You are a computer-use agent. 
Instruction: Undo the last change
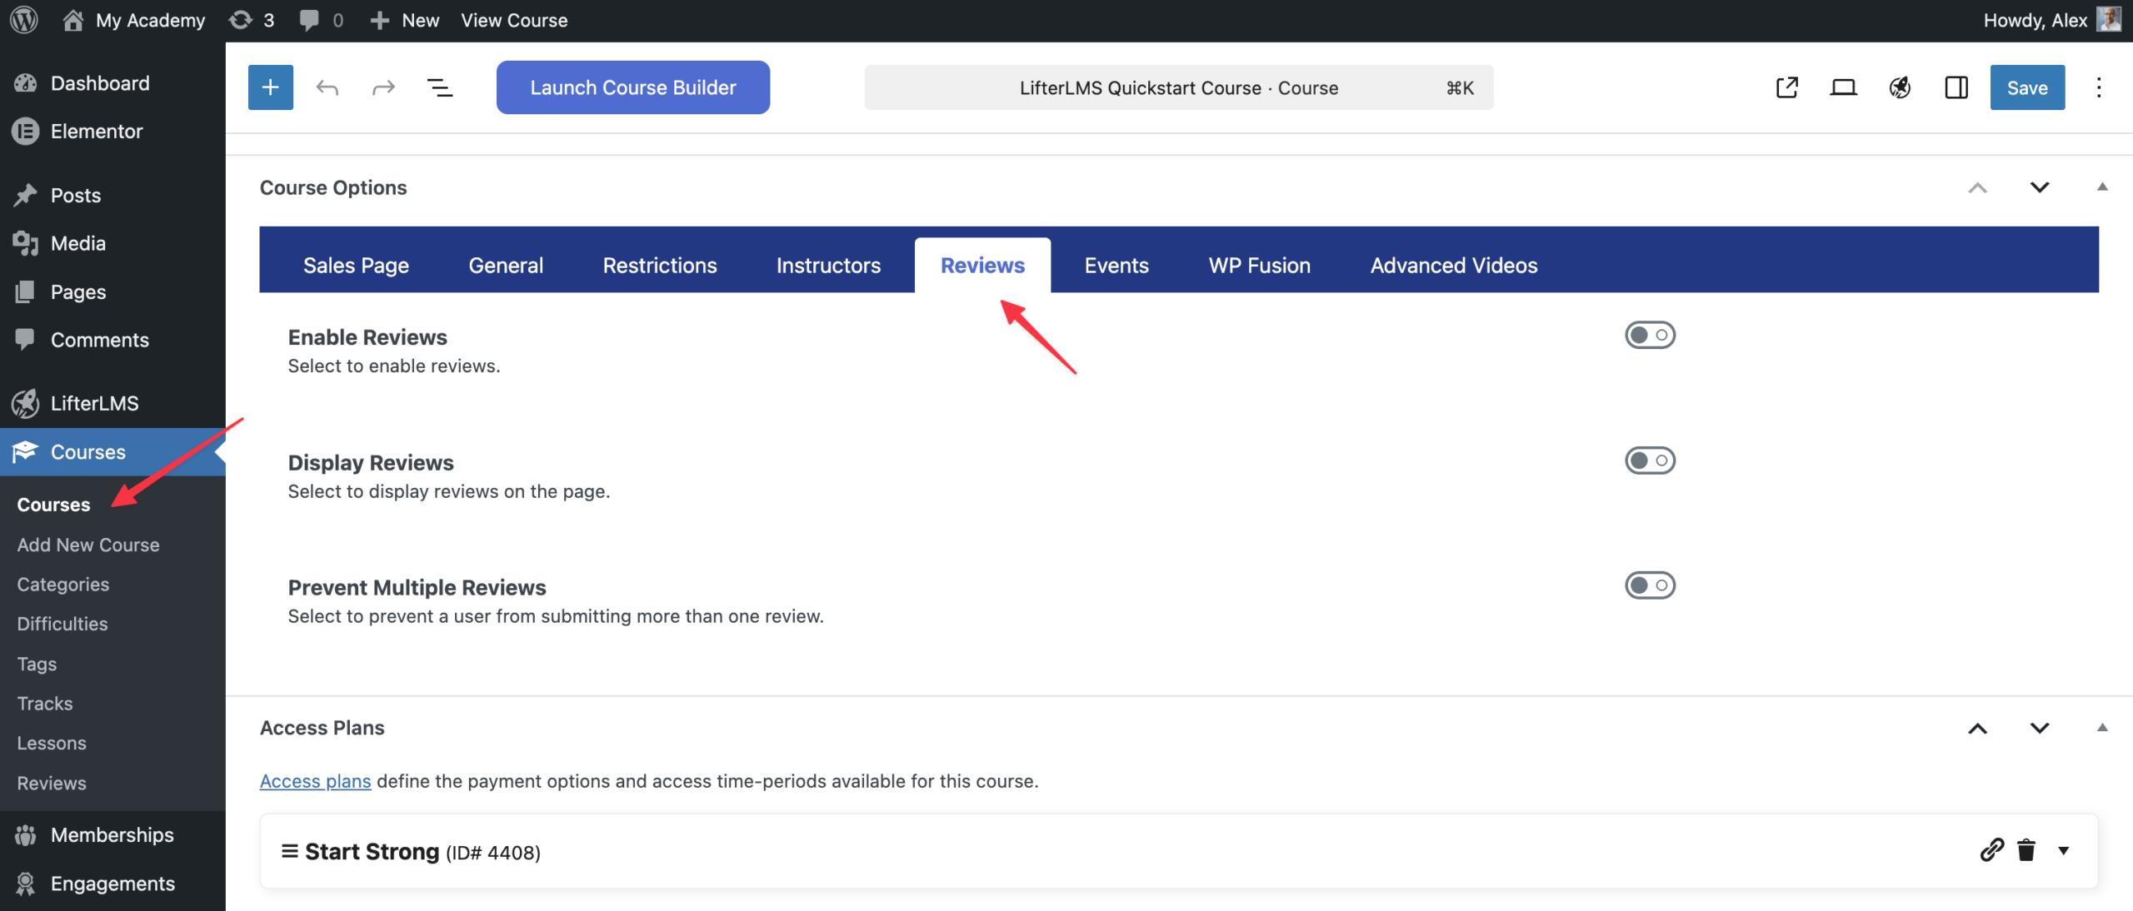327,87
